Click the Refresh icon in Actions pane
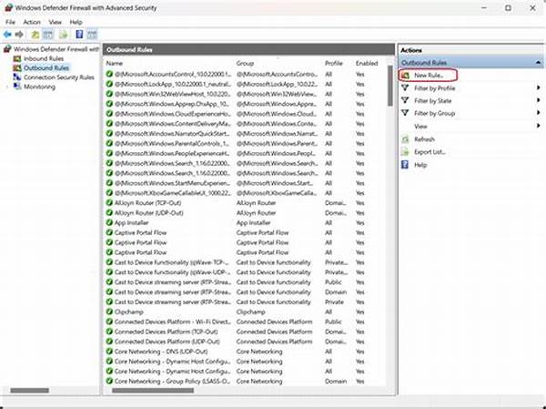546x409 pixels. click(x=405, y=139)
